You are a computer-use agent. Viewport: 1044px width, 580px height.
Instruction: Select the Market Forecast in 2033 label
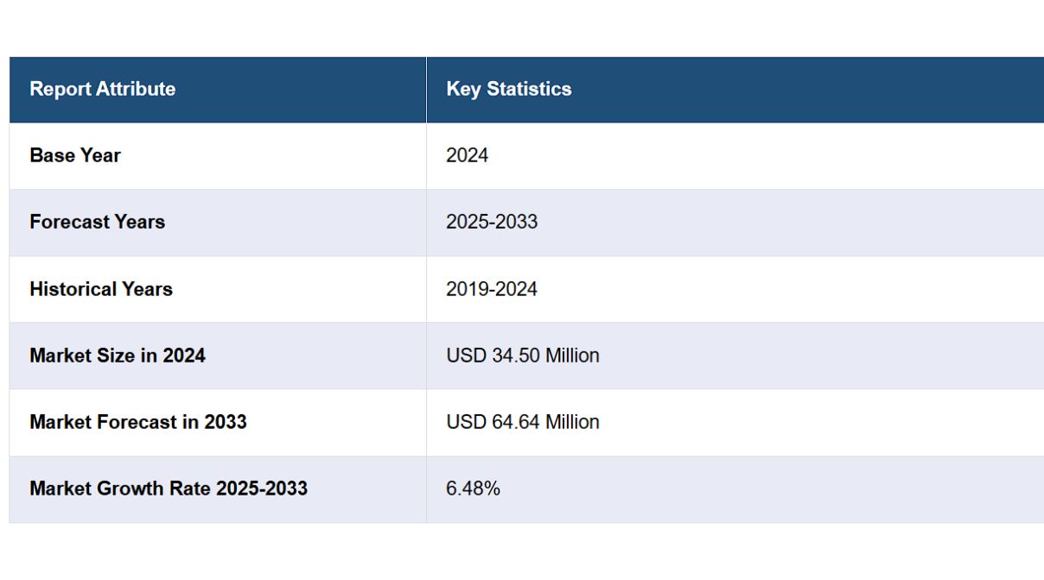[x=138, y=422]
